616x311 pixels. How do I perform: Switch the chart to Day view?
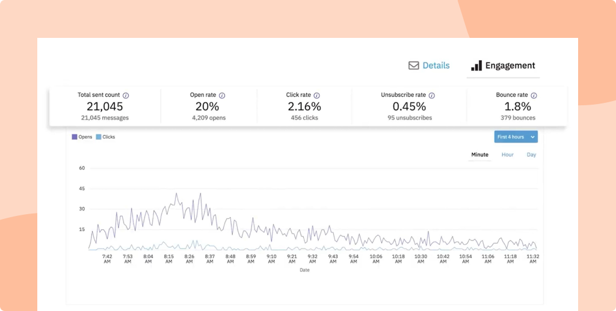(531, 155)
